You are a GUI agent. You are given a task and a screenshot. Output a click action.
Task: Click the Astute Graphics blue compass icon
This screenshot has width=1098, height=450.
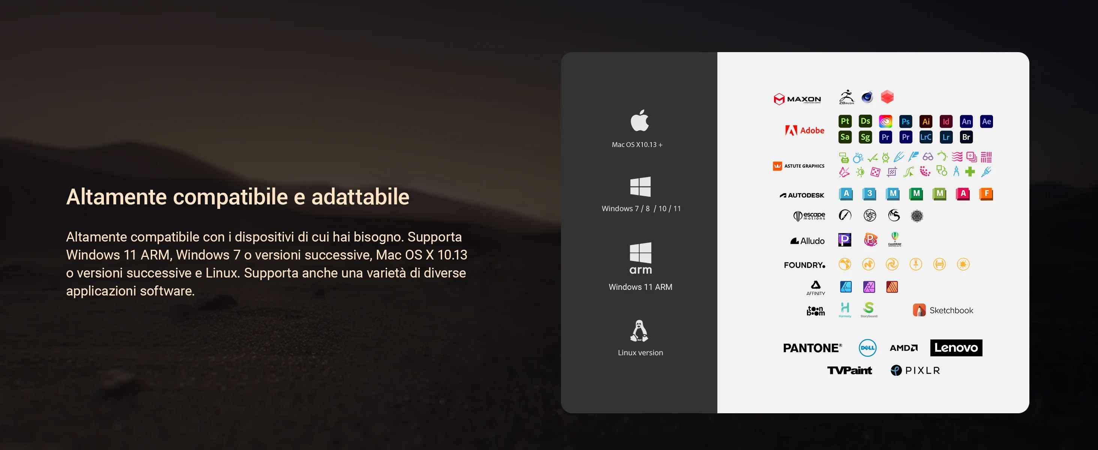click(956, 172)
